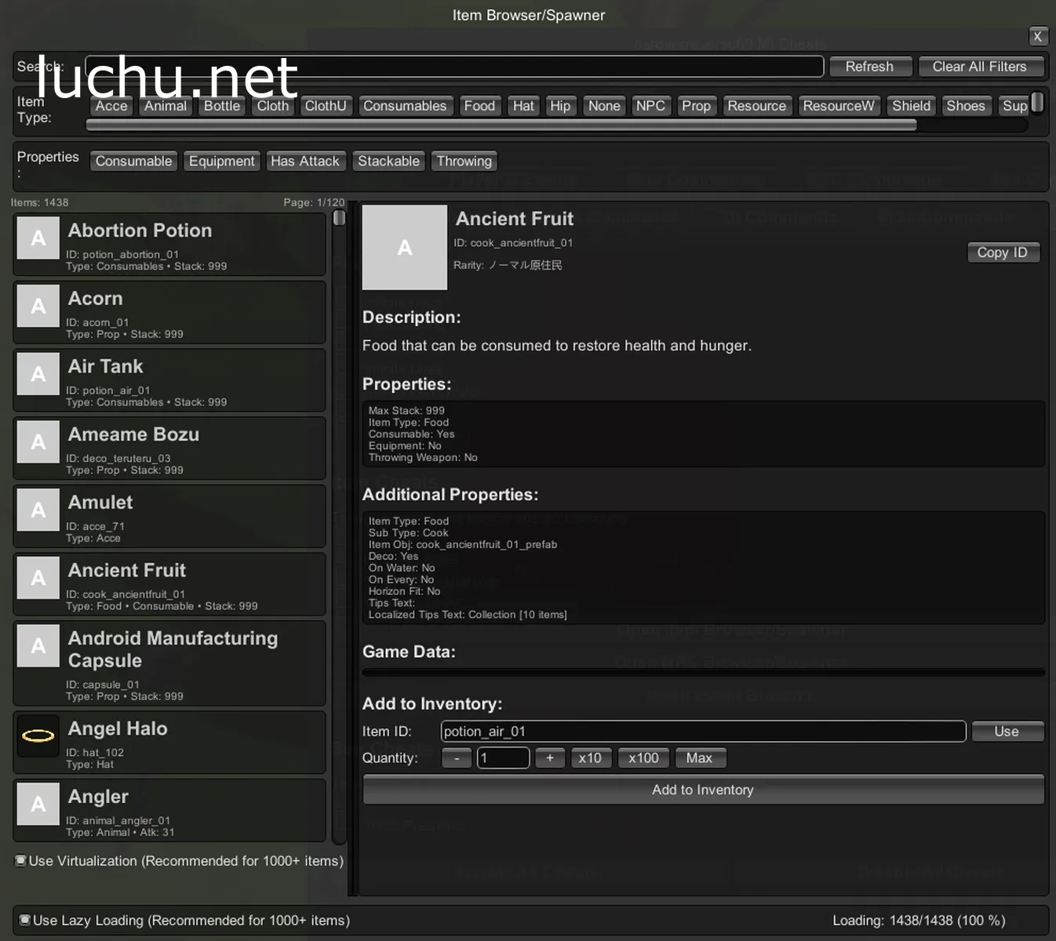
Task: Click the large Ancient Fruit detail thumbnail
Action: pyautogui.click(x=405, y=248)
